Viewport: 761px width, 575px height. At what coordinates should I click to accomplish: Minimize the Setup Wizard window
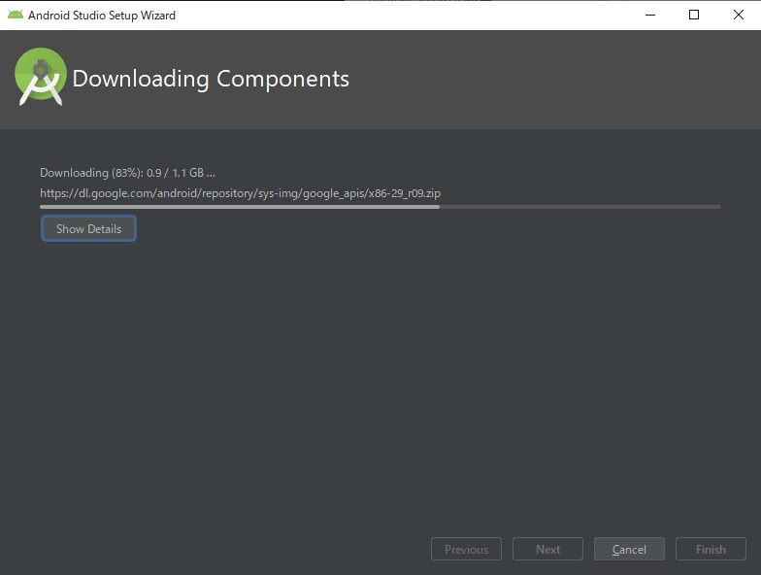pyautogui.click(x=650, y=16)
